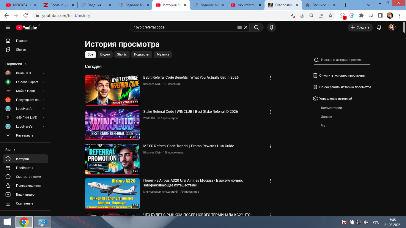Expand the subscriptions list with Развернуть

pos(25,135)
